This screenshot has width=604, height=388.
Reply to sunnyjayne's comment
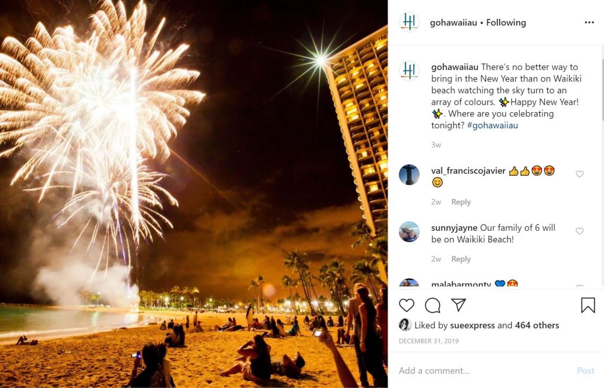(461, 259)
